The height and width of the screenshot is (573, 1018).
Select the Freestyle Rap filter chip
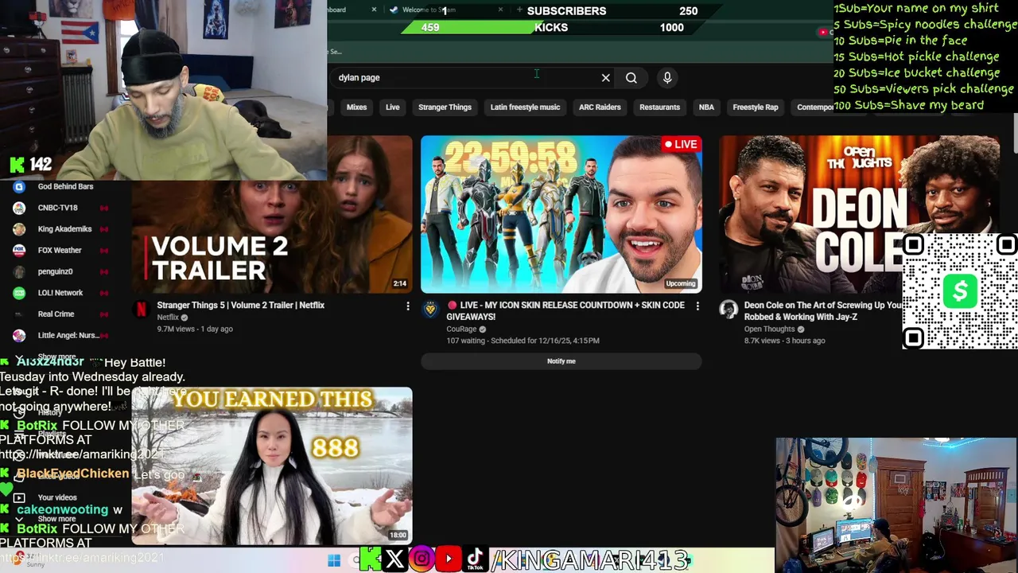tap(756, 107)
